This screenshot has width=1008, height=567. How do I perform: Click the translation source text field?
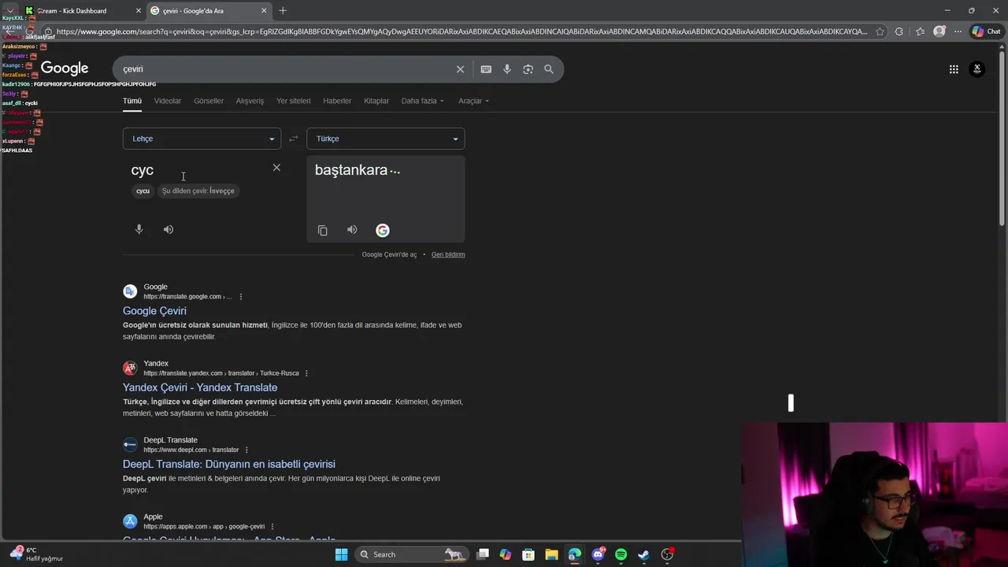point(197,170)
